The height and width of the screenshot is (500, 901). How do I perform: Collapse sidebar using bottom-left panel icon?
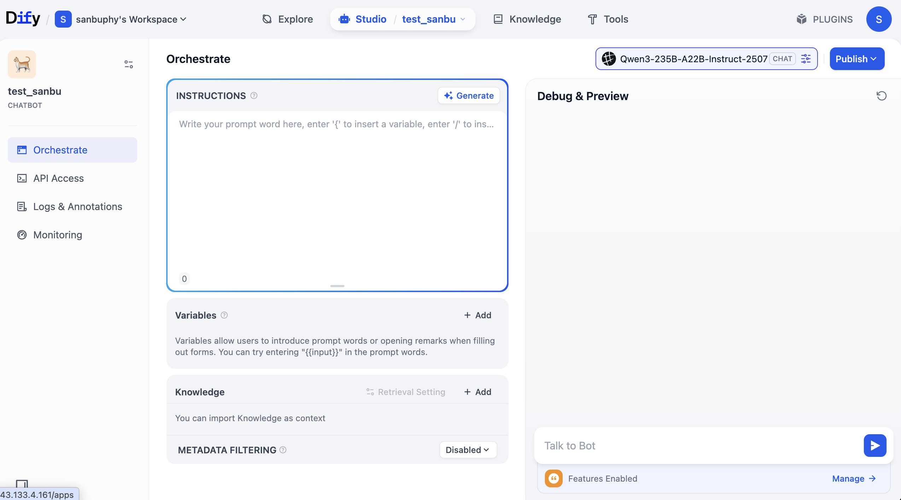(22, 484)
